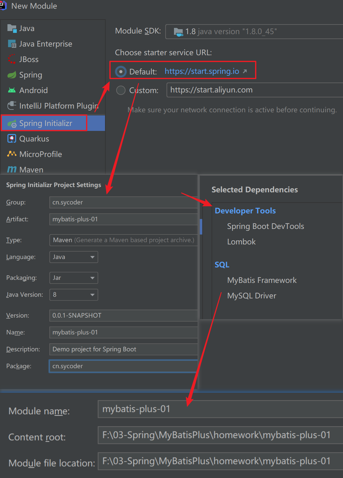Click the Artifact field mybatis-plus-01
343x478 pixels.
point(124,219)
